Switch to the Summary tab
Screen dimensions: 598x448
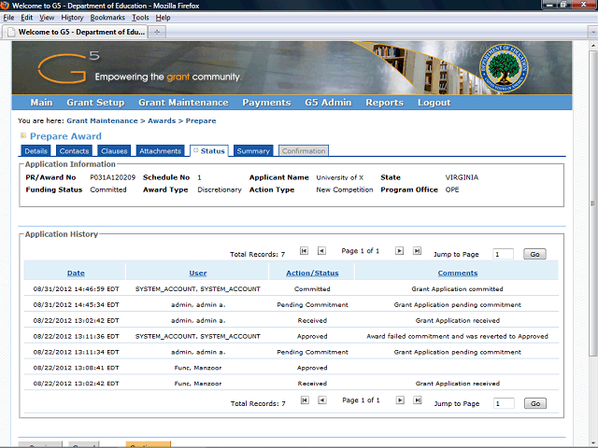[x=252, y=151]
